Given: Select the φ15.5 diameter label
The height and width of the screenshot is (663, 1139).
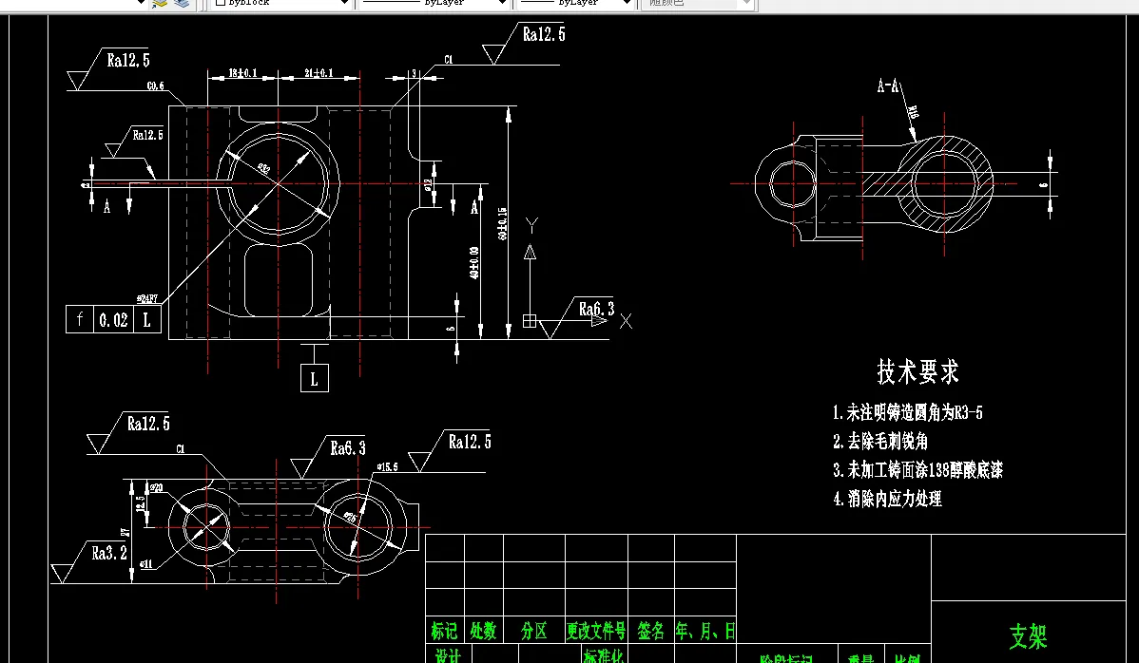Looking at the screenshot, I should pos(387,467).
